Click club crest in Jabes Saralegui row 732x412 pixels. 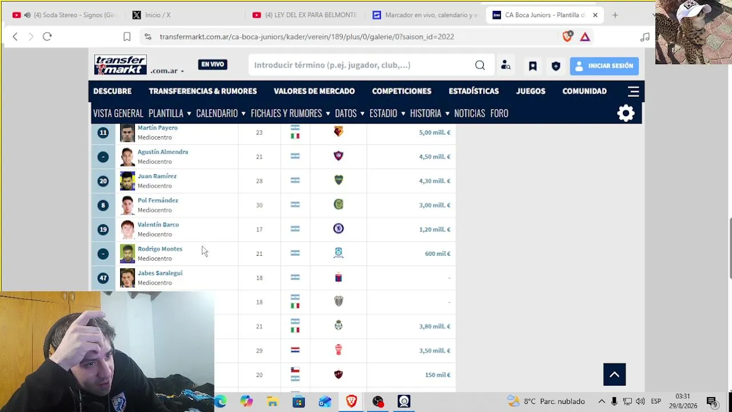(339, 278)
